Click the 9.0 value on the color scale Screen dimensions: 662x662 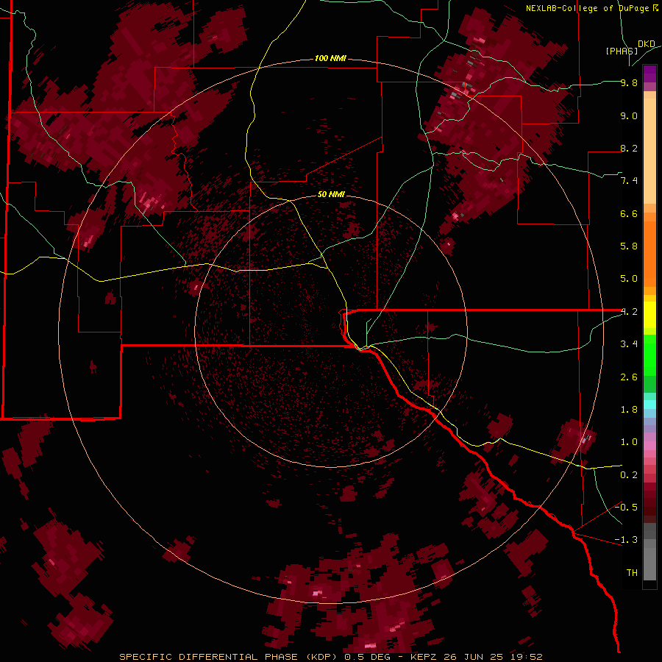629,115
